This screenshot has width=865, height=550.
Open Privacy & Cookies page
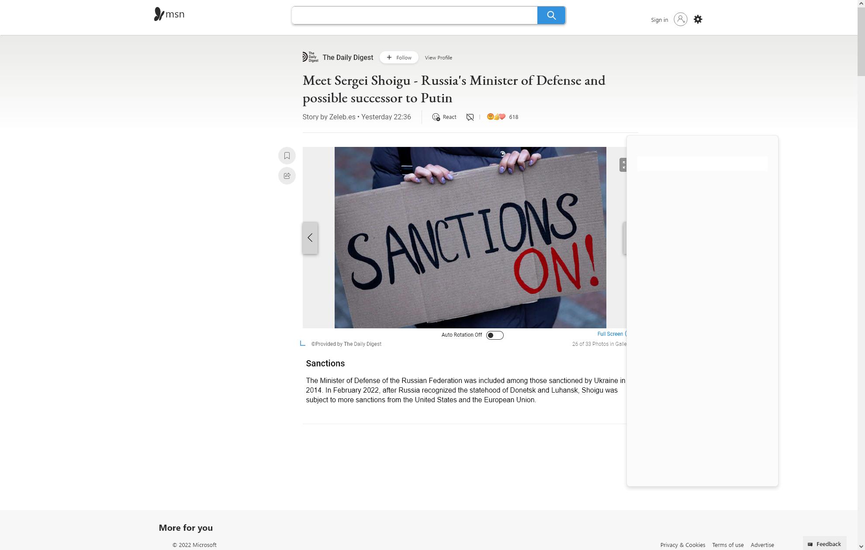click(x=682, y=545)
